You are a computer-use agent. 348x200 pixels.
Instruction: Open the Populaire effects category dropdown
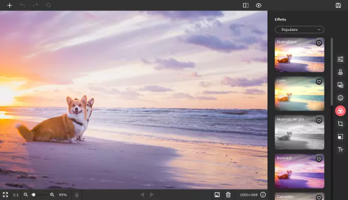(299, 29)
